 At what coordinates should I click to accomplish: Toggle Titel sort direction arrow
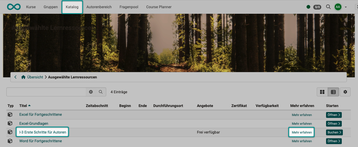[x=29, y=105]
